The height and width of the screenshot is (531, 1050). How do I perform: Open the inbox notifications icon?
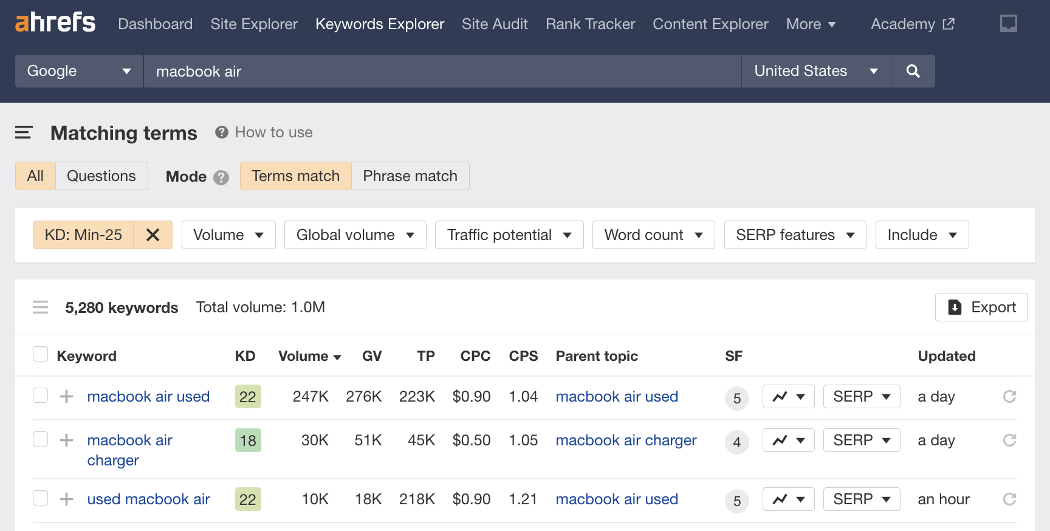1008,24
